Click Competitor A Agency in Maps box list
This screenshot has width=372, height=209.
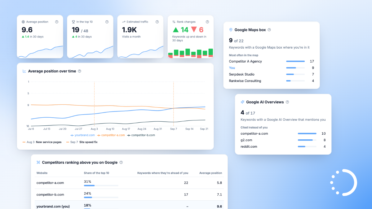point(246,61)
